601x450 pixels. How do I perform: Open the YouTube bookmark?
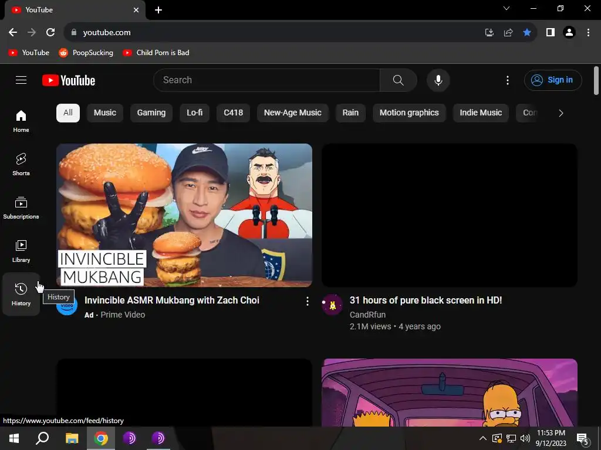coord(29,53)
